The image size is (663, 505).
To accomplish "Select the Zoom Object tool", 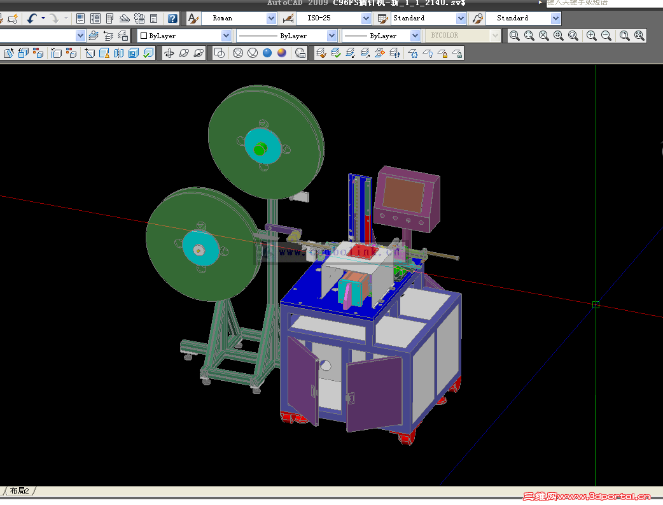I will point(573,36).
